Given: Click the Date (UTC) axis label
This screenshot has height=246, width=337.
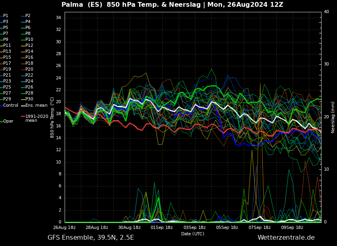Looking at the screenshot, I should (x=193, y=234).
